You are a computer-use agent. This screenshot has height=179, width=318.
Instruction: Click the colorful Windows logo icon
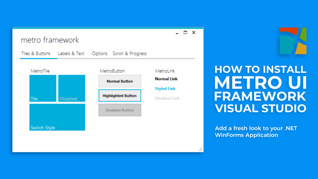(293, 41)
